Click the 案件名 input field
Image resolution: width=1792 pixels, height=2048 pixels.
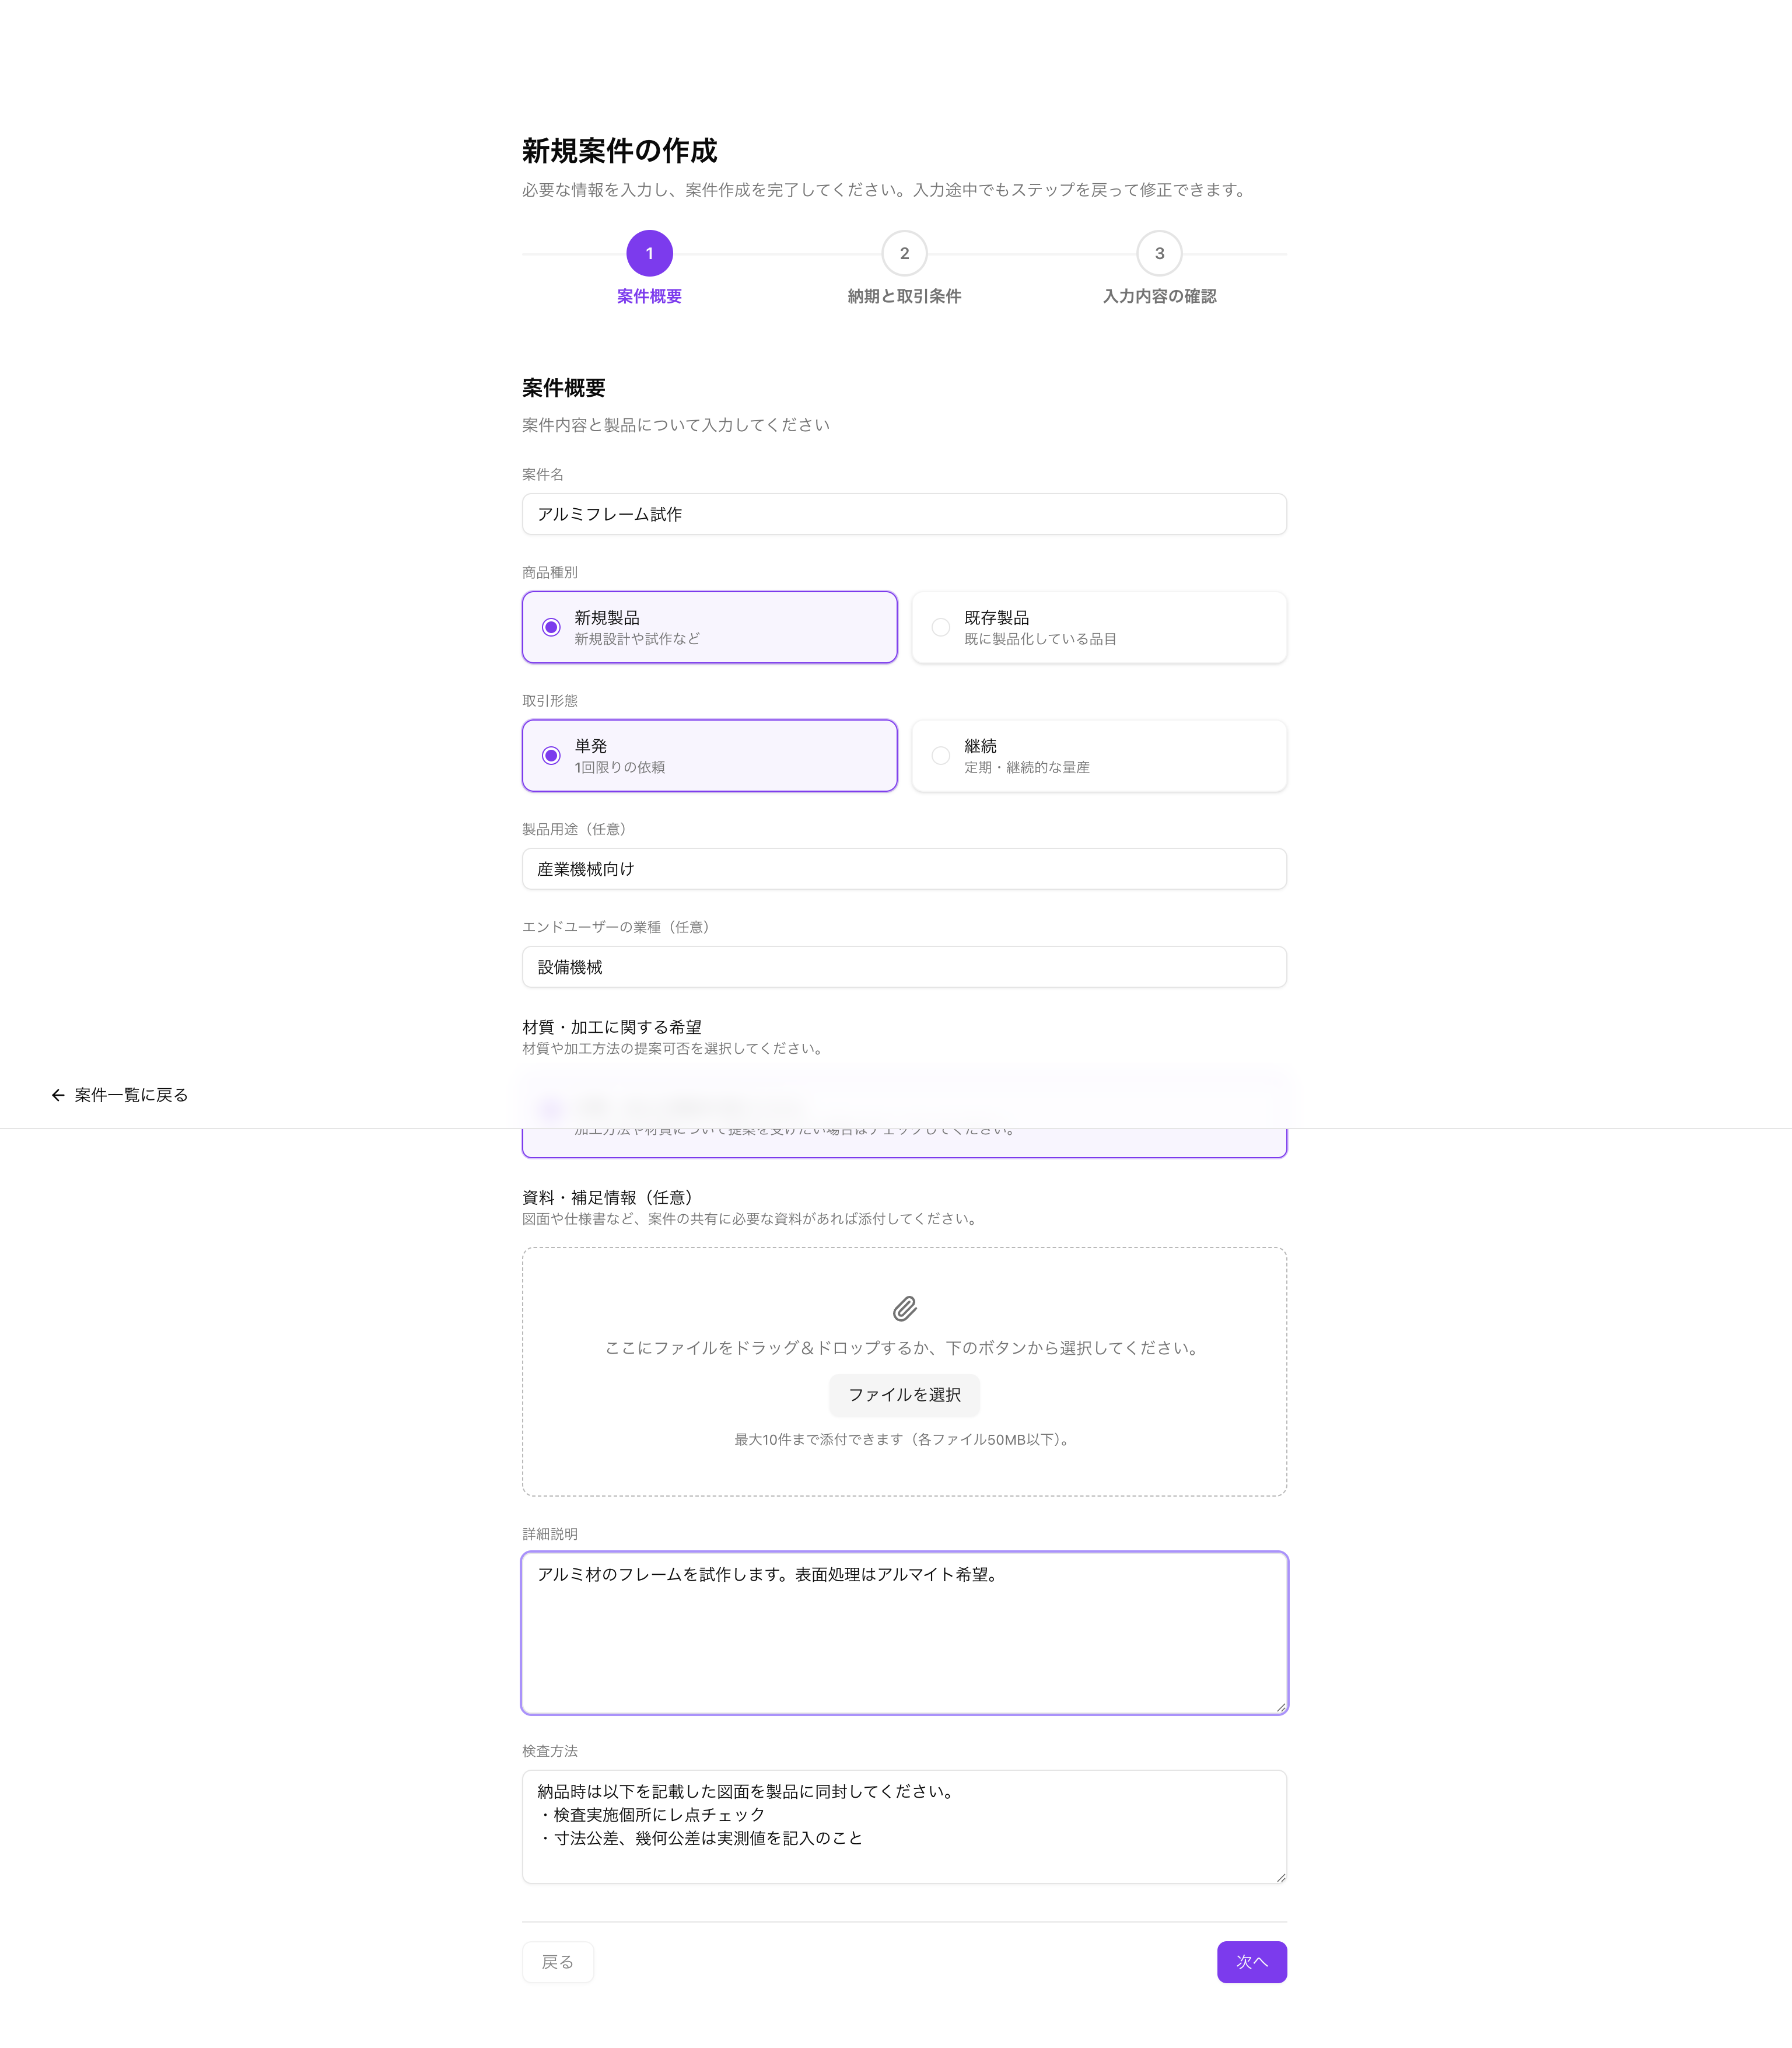pos(904,514)
